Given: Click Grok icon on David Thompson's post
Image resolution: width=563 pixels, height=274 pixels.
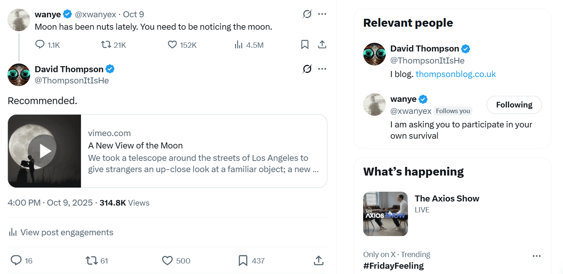Looking at the screenshot, I should coord(307,69).
